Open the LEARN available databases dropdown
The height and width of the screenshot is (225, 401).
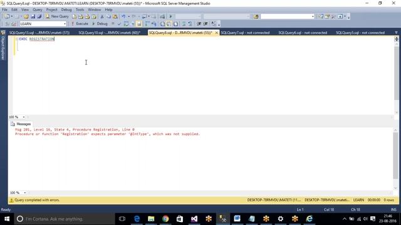pos(65,24)
